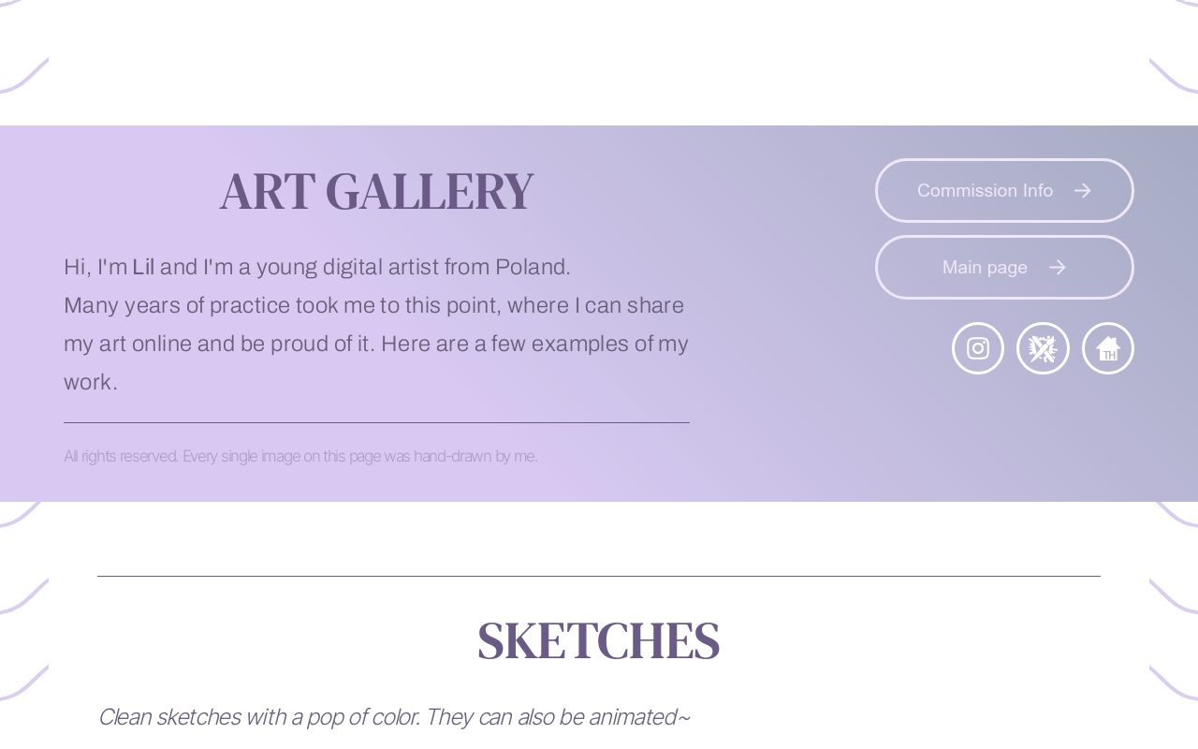The width and height of the screenshot is (1198, 749).
Task: Select the house-shaped social link
Action: pos(1108,348)
